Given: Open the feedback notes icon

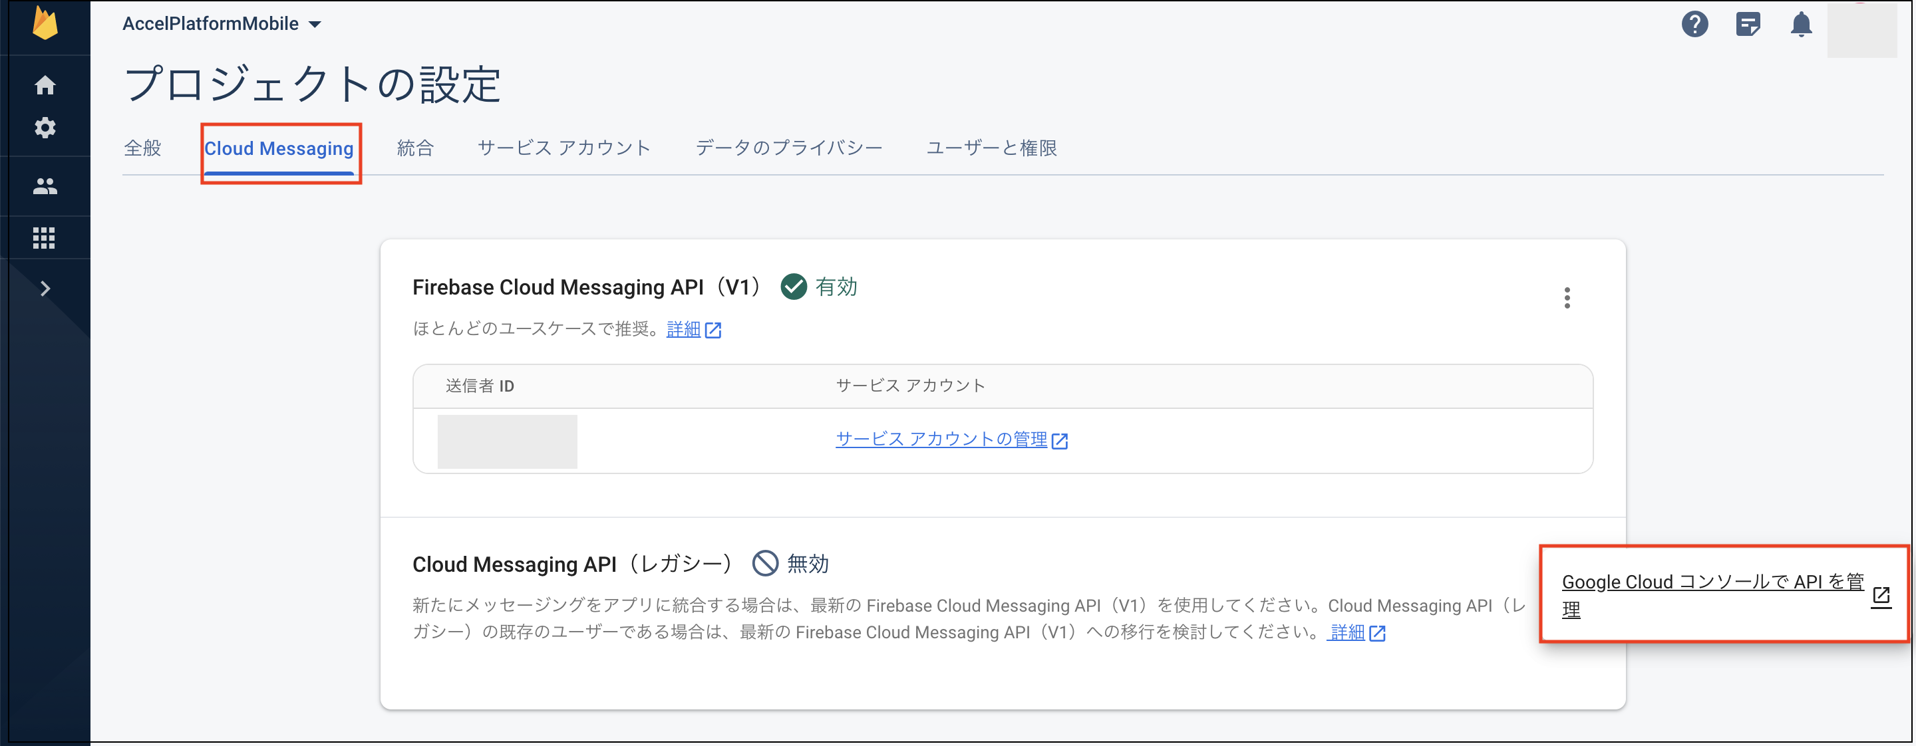Looking at the screenshot, I should [1748, 25].
